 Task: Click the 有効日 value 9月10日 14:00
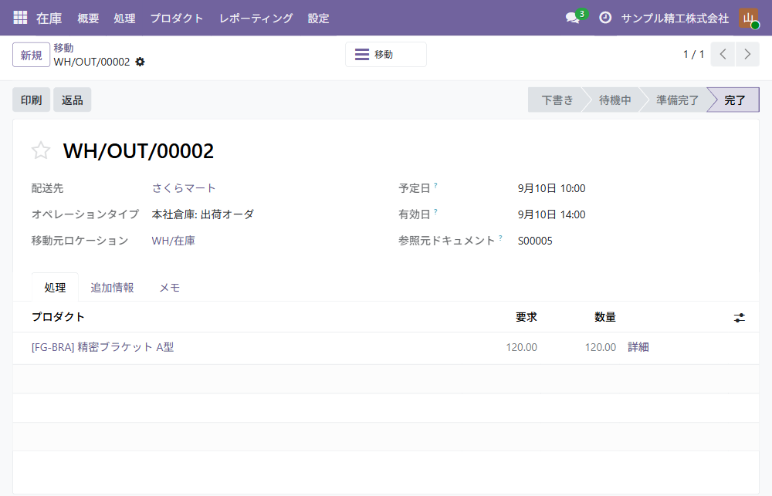click(551, 214)
